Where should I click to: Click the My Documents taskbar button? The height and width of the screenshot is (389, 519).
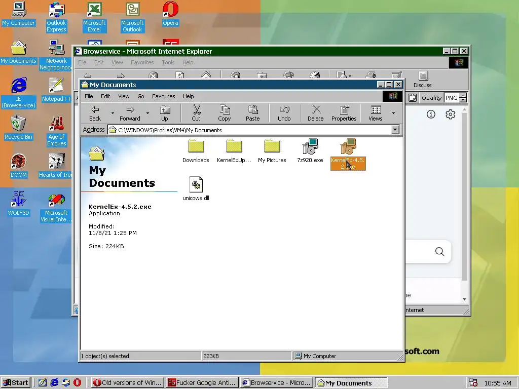[x=351, y=383]
